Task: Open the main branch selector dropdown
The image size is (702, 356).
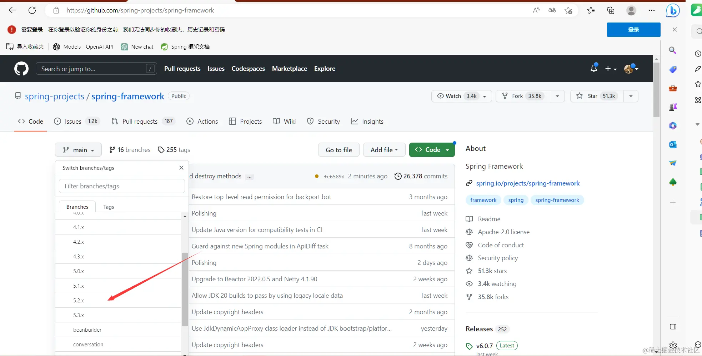Action: [78, 150]
